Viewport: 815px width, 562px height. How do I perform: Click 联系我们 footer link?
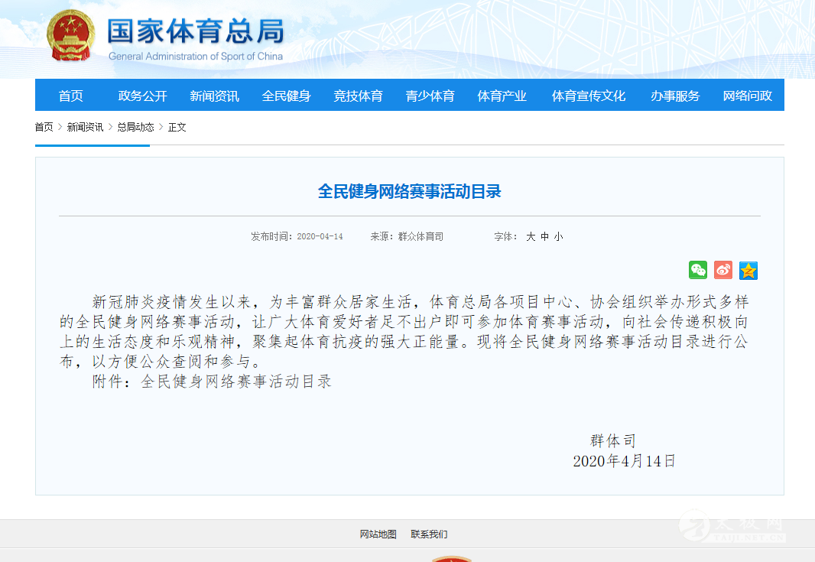(x=429, y=534)
